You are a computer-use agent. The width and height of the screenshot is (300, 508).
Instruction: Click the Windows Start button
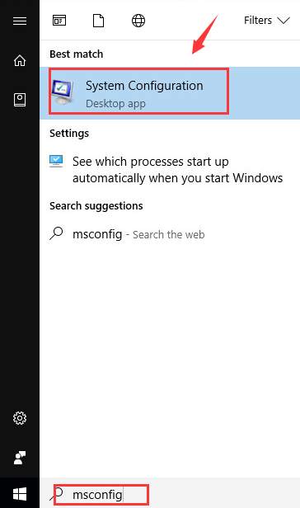[x=20, y=494]
